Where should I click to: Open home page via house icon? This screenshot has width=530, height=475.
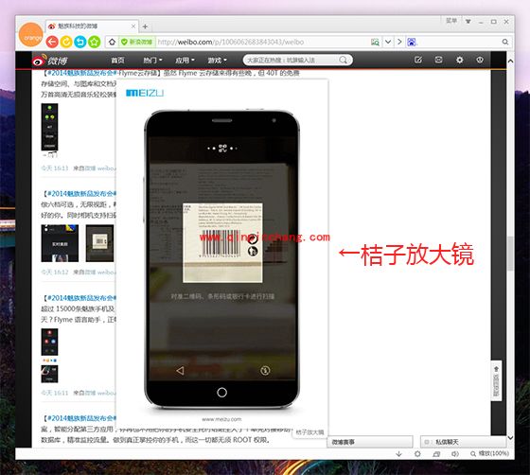click(x=112, y=42)
